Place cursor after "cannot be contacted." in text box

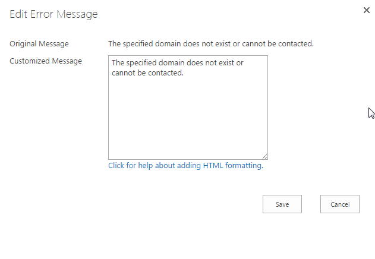click(185, 73)
